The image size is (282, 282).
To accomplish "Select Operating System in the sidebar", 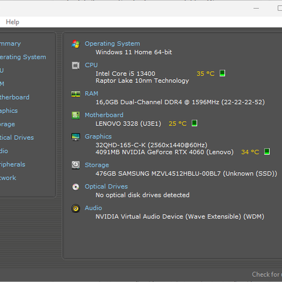I will tap(23, 57).
